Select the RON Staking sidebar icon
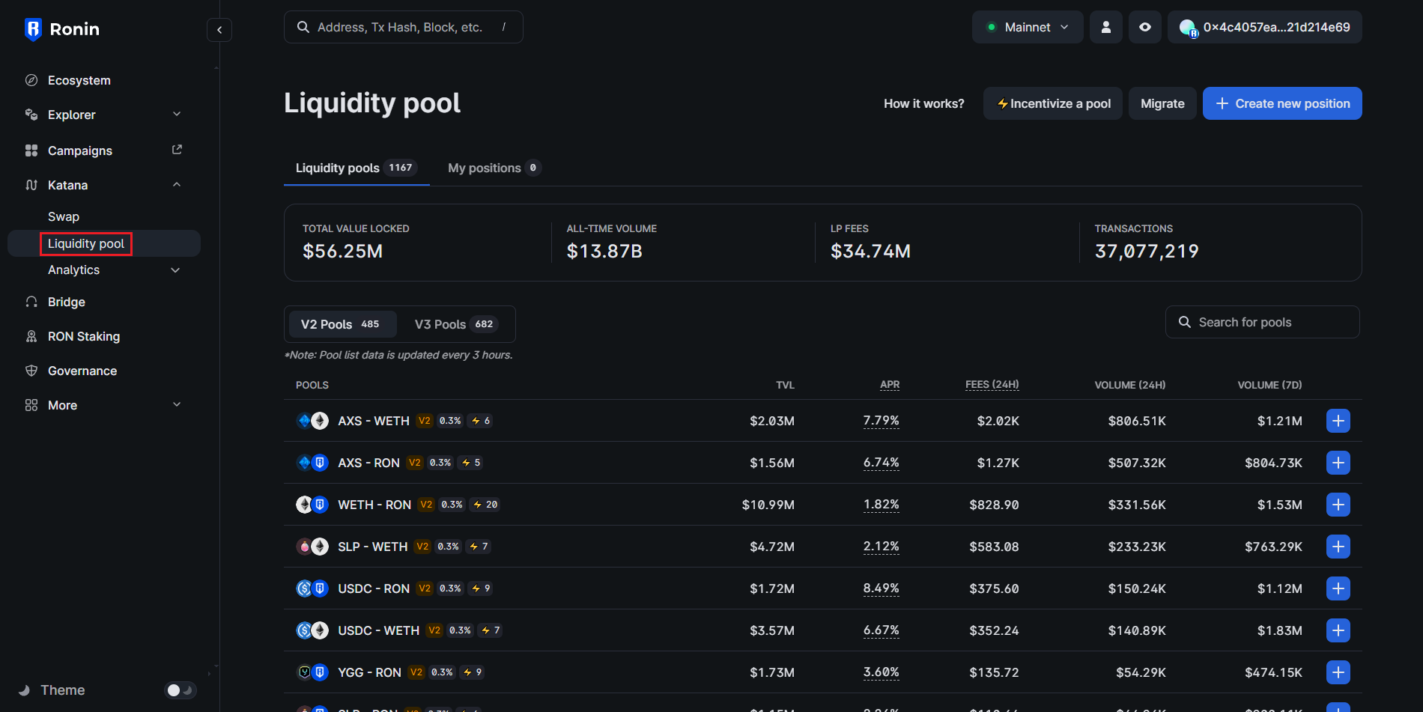1423x712 pixels. click(x=31, y=335)
